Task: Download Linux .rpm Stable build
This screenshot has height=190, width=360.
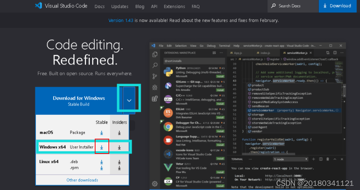Action: (x=102, y=168)
